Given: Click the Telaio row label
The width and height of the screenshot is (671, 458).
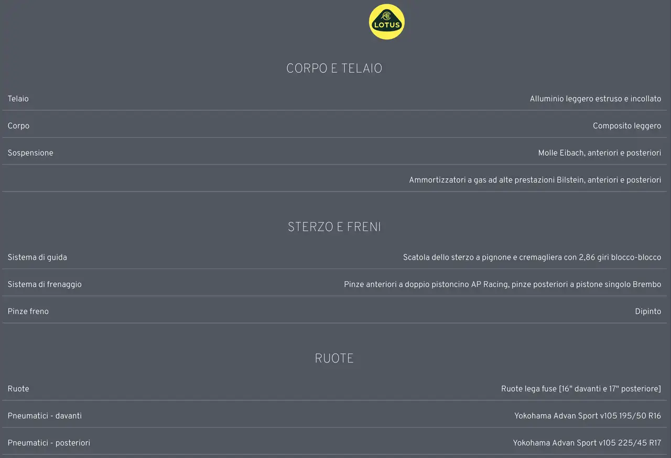Looking at the screenshot, I should coord(18,99).
